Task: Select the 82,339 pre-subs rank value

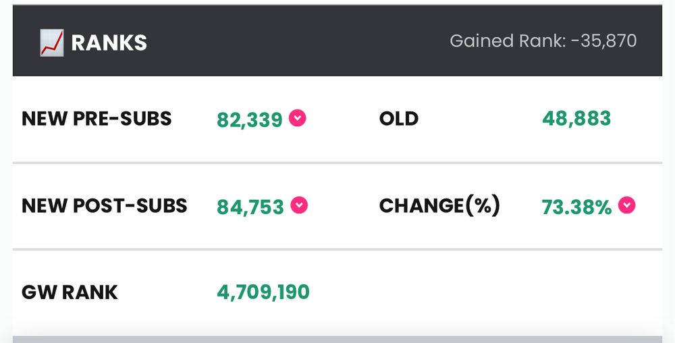Action: (250, 120)
